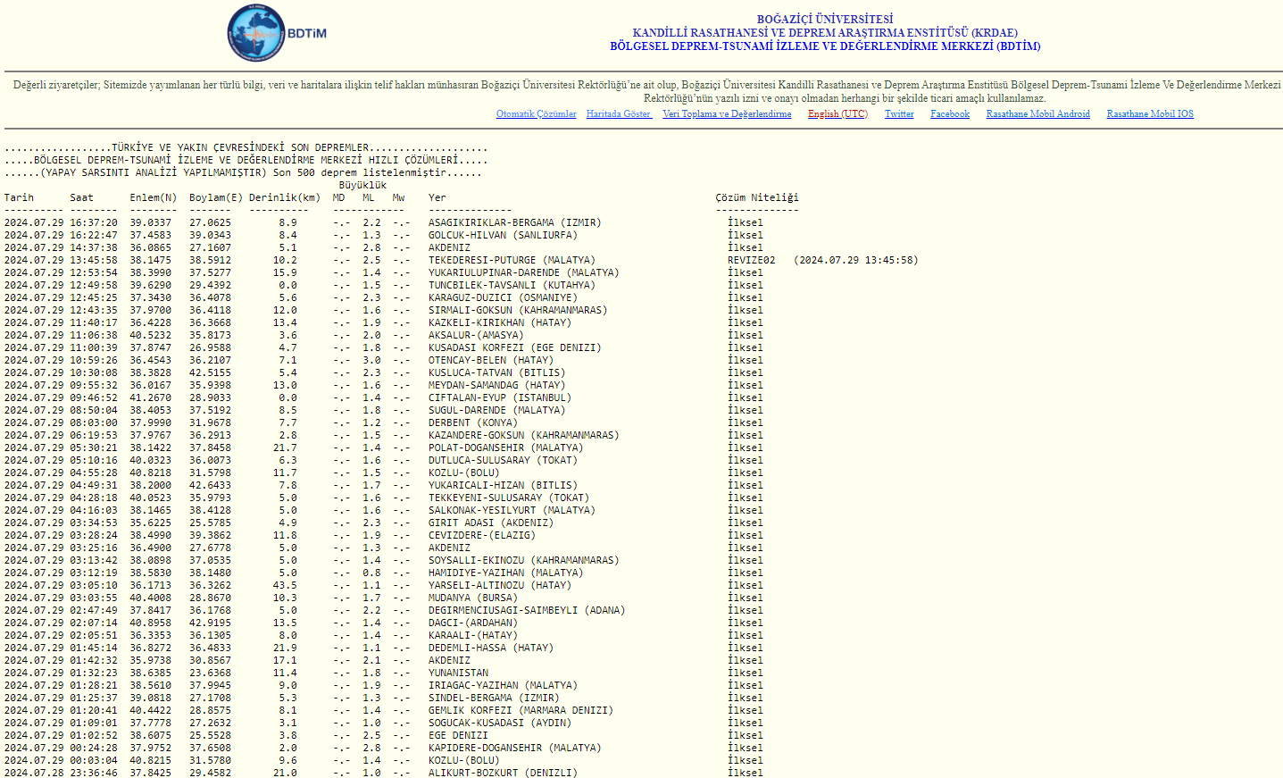The image size is (1283, 778).
Task: Click the Saat column header
Action: tap(81, 198)
